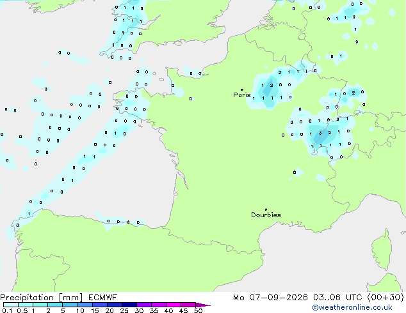Click the value 2 precipitation east of Paris
Image resolution: width=406 pixels, height=313 pixels.
(x=272, y=85)
